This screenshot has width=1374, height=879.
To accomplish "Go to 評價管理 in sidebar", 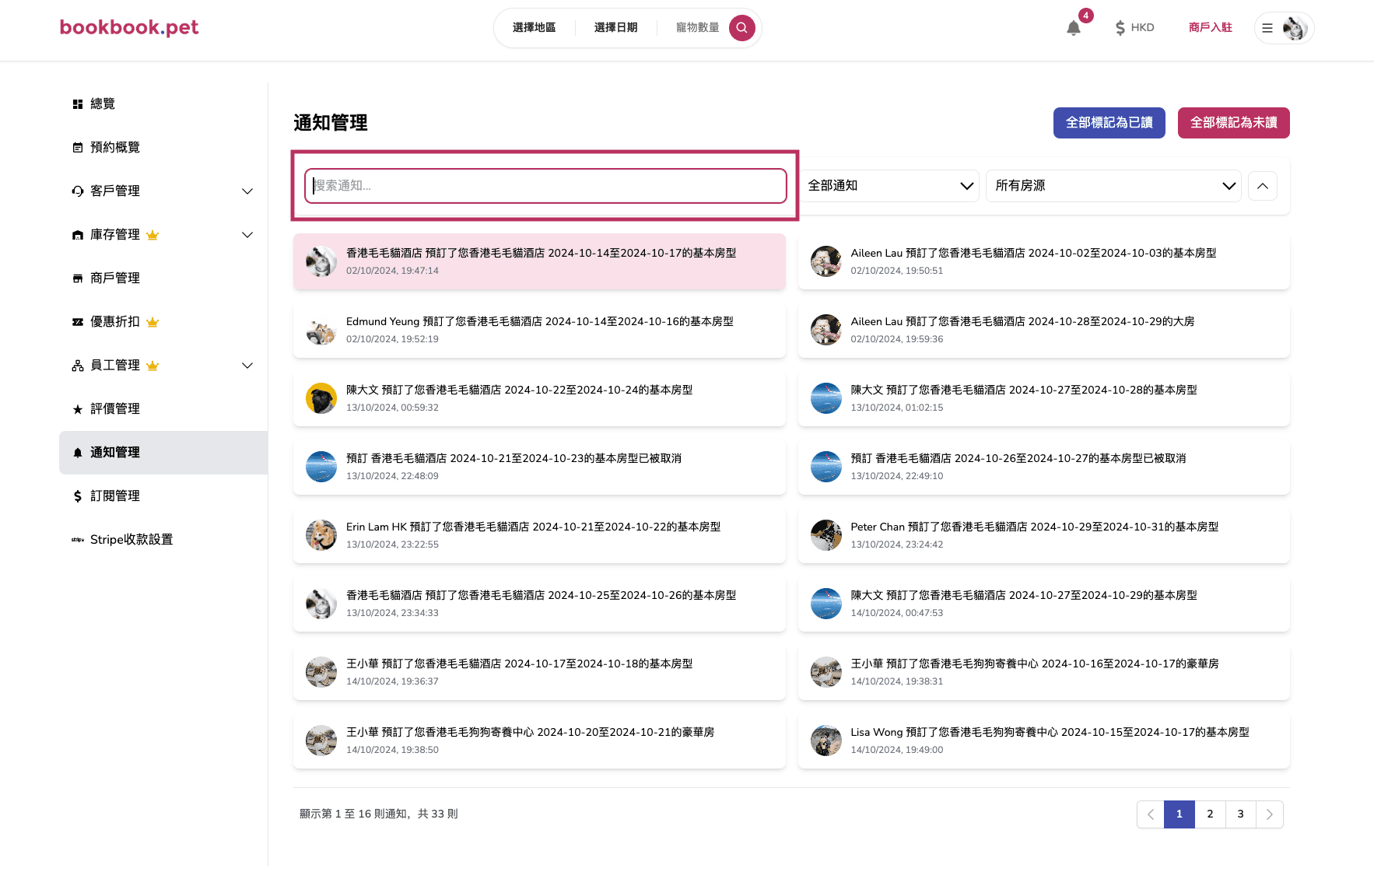I will pos(163,409).
